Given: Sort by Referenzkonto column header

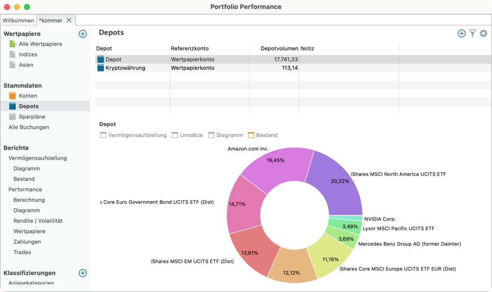Looking at the screenshot, I should (x=209, y=49).
